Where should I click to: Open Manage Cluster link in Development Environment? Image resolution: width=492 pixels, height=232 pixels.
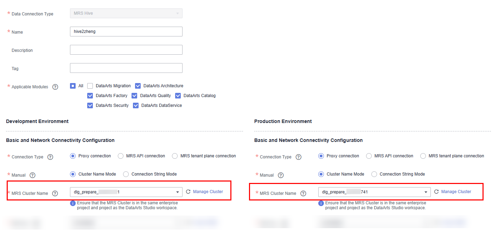208,192
